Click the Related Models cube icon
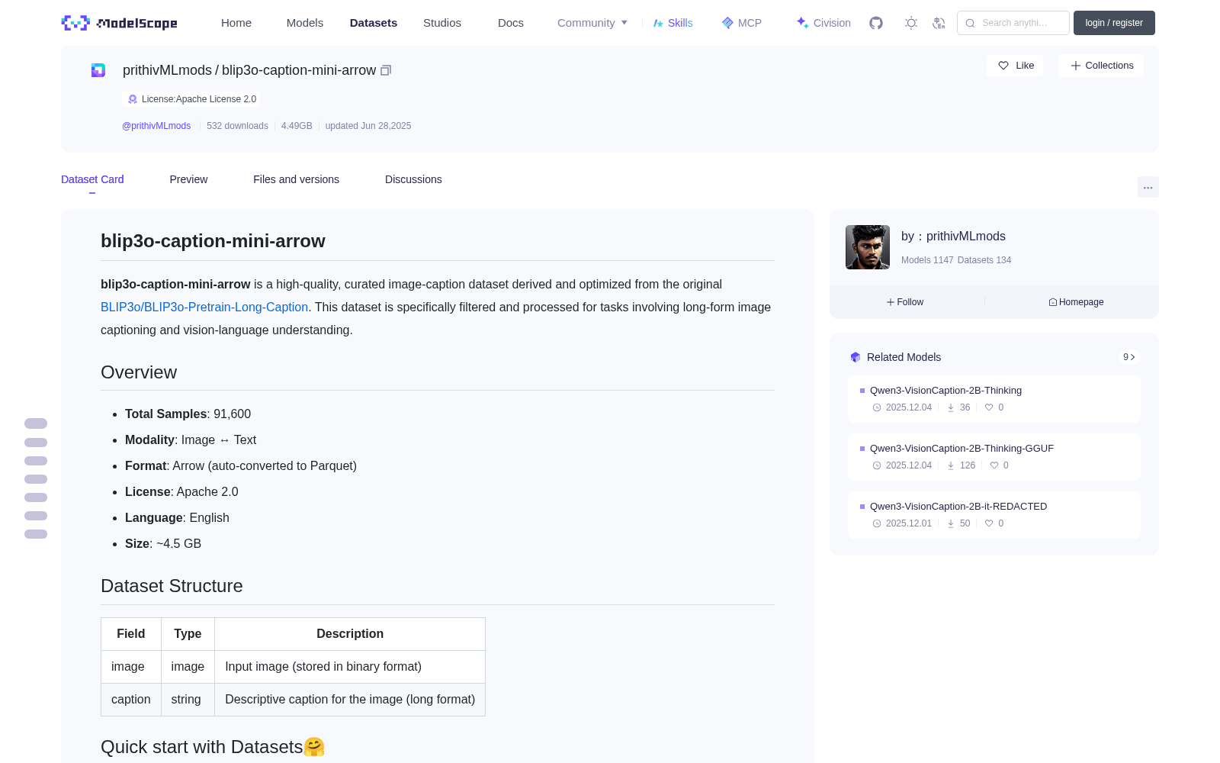This screenshot has height=763, width=1220. click(x=856, y=357)
